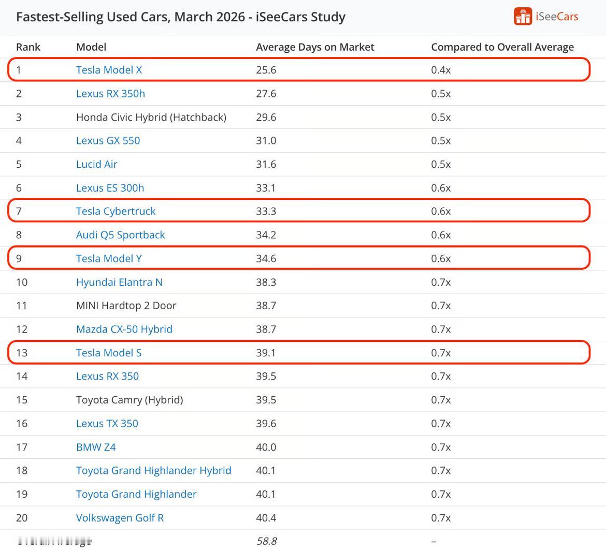606x550 pixels.
Task: Open the Hyundai Elantra N link
Action: pos(120,282)
